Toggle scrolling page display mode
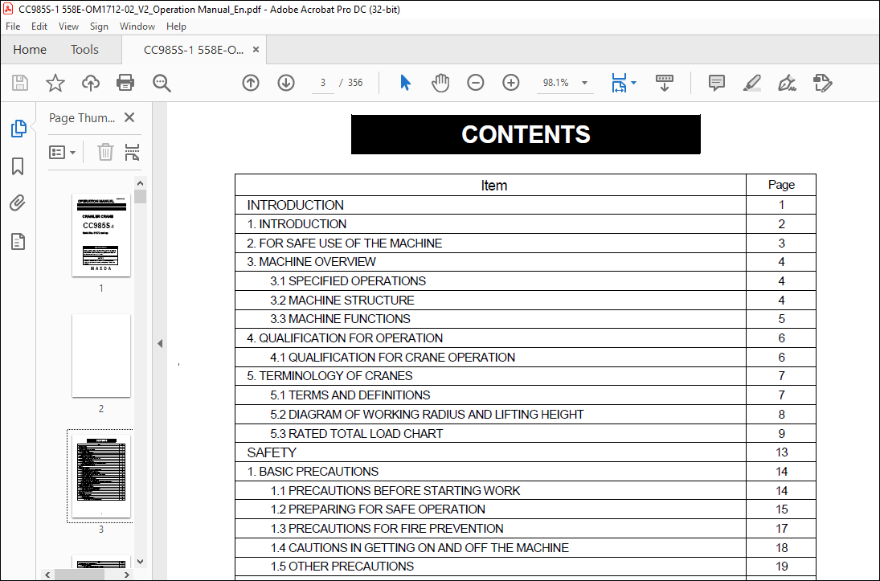This screenshot has height=581, width=880. click(x=664, y=83)
